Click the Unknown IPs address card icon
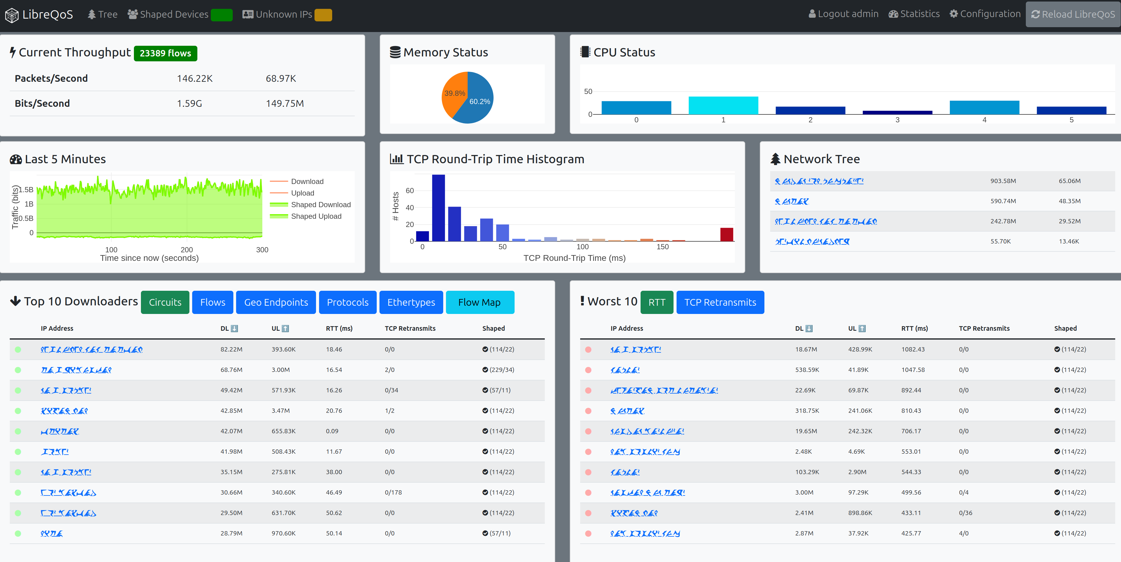The width and height of the screenshot is (1121, 562). click(x=248, y=14)
